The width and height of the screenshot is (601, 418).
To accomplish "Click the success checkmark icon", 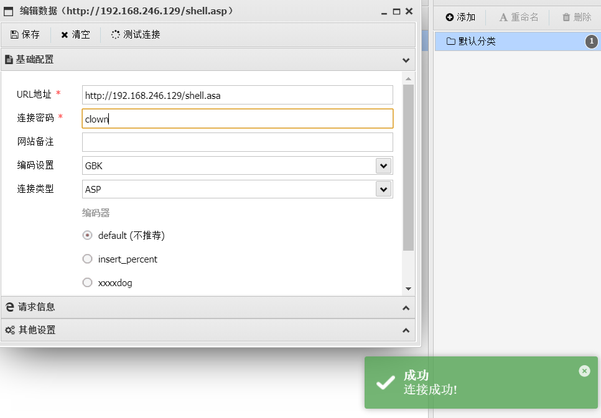I will [385, 383].
